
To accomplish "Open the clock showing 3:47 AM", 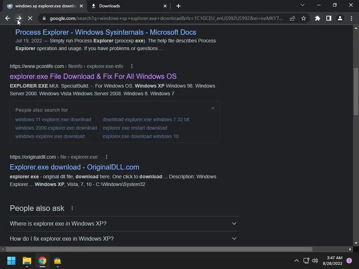I will (333, 261).
